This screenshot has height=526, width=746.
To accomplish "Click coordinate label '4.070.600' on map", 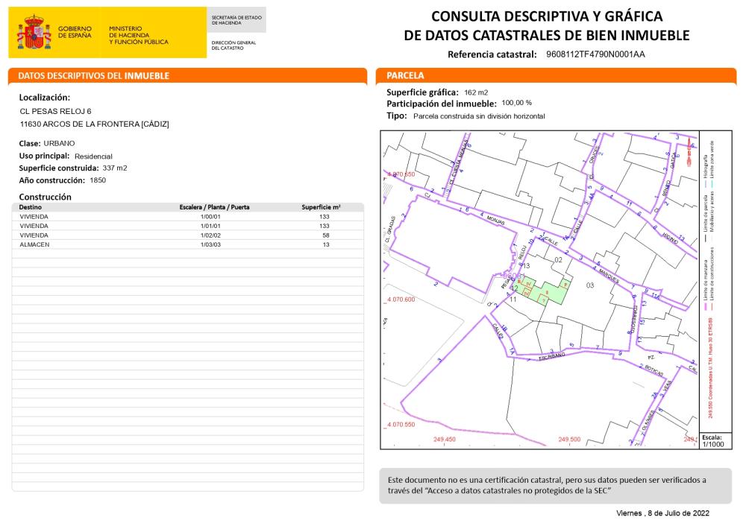I will click(x=401, y=300).
